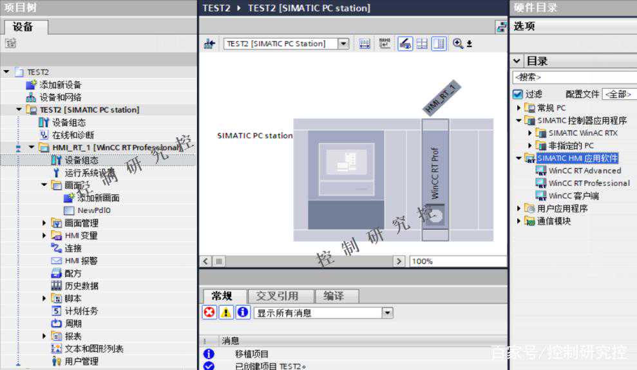Click the page break grid toolbar icon
The height and width of the screenshot is (370, 637).
[x=422, y=44]
